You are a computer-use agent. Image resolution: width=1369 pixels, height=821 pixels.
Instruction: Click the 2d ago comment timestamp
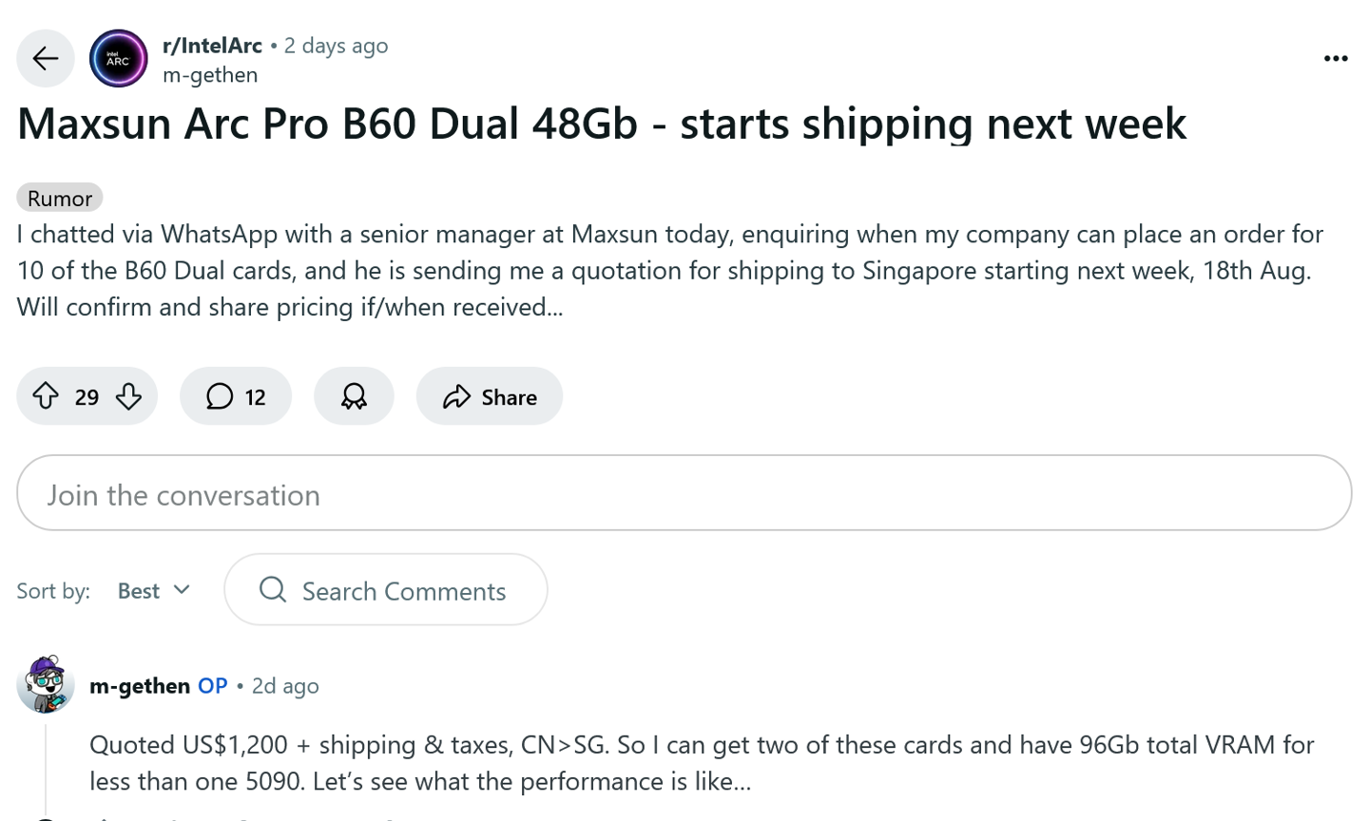(x=285, y=686)
